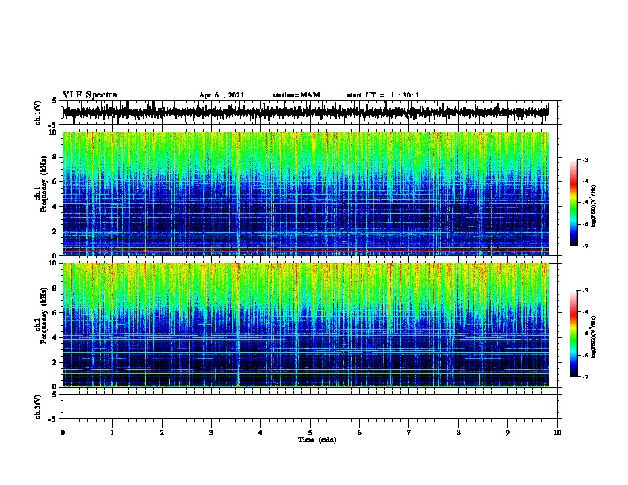Click the "station=MAM" header label
The height and width of the screenshot is (485, 628).
pos(296,95)
